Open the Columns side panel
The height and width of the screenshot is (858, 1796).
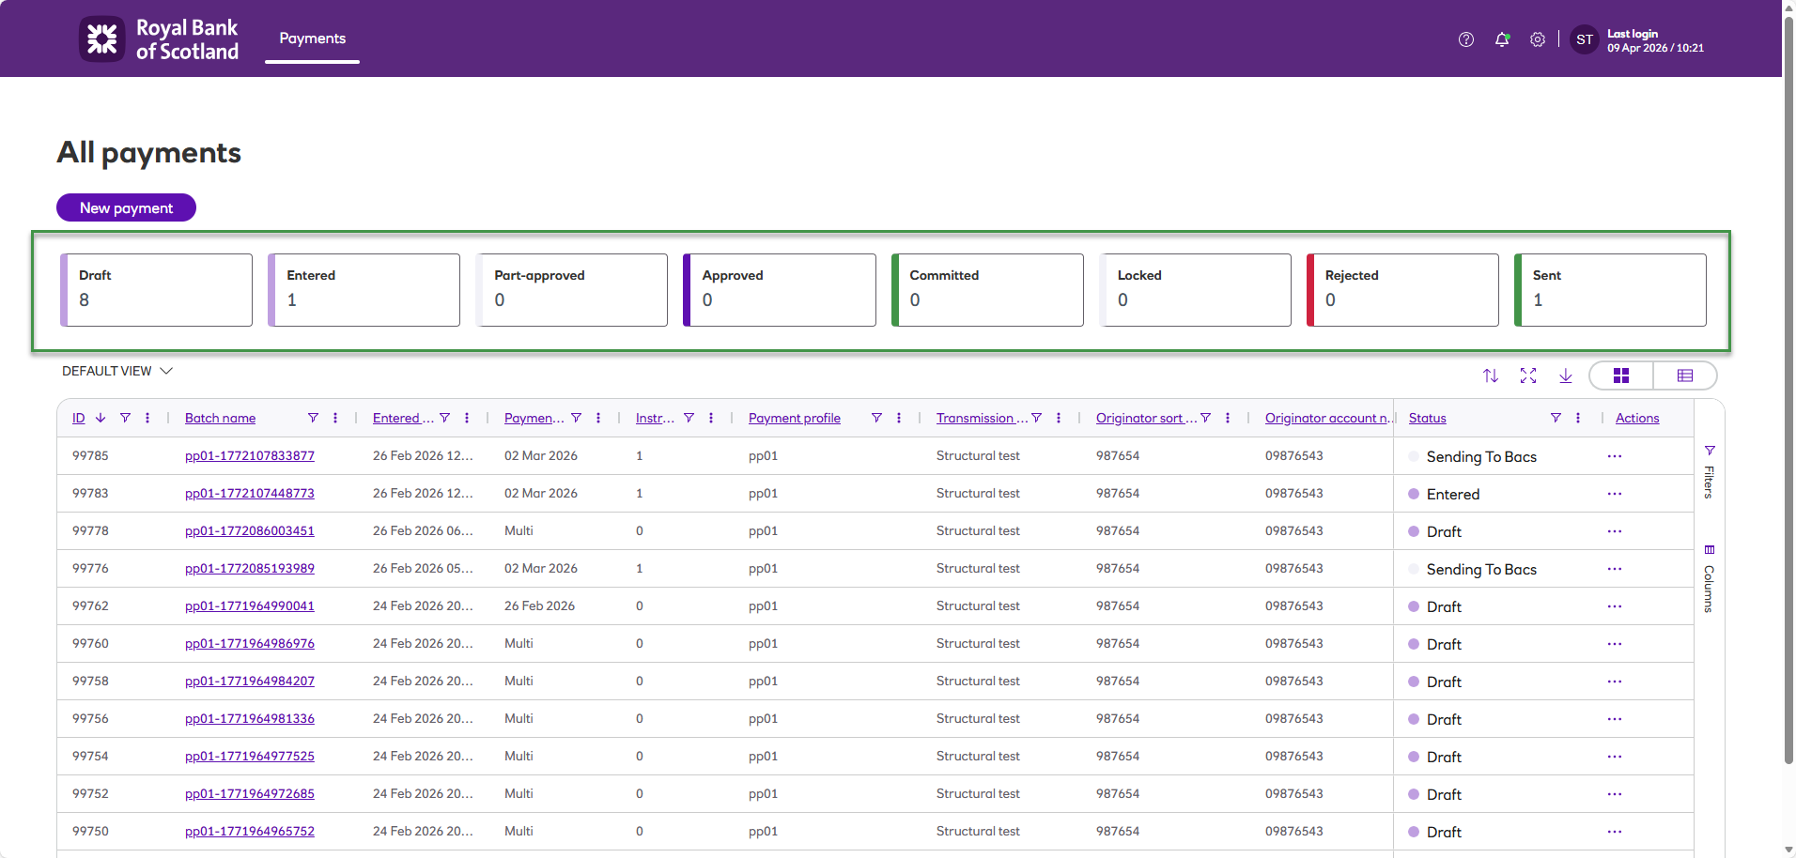pyautogui.click(x=1710, y=579)
